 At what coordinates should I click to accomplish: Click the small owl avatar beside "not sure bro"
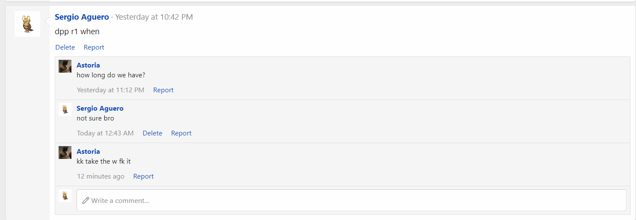click(65, 109)
